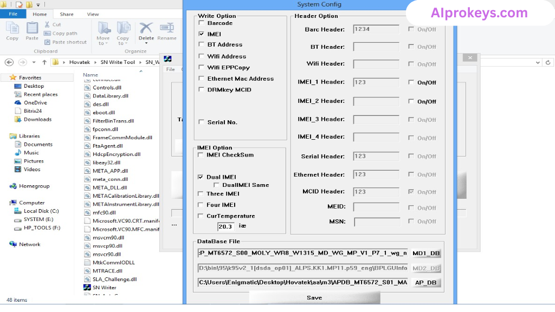Viewport: 555px width, 312px height.
Task: Open Network in navigation pane
Action: click(x=30, y=244)
